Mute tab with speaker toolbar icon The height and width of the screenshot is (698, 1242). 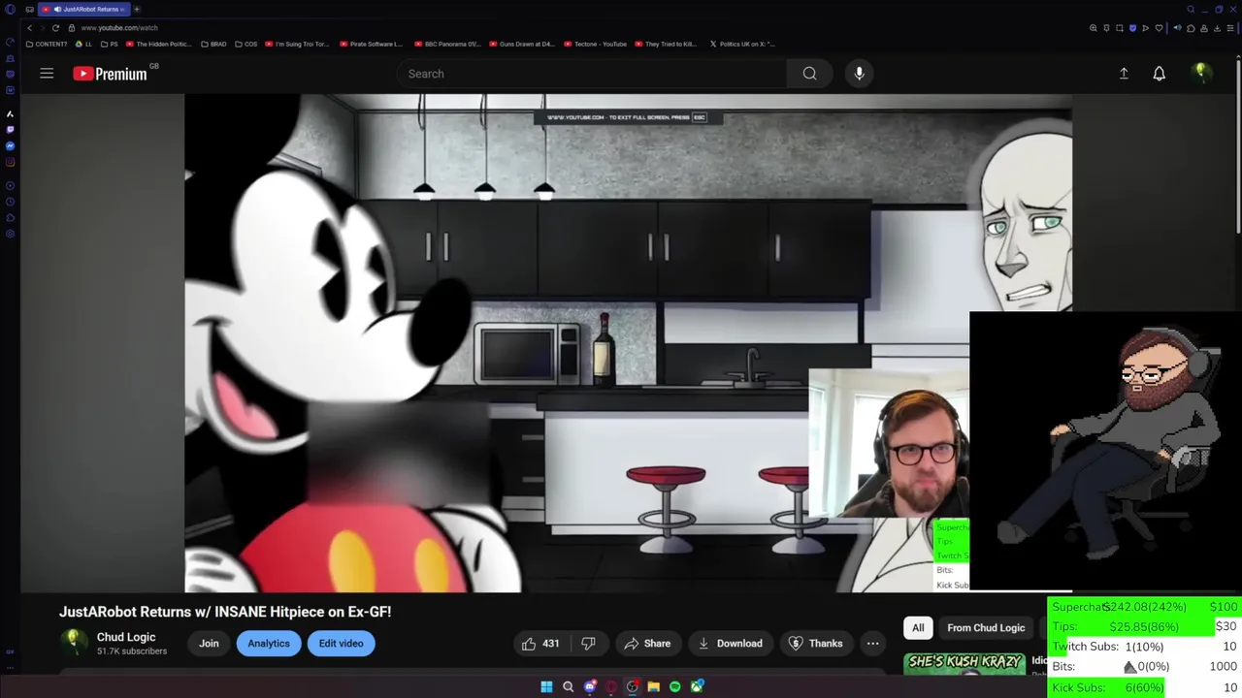(1177, 28)
